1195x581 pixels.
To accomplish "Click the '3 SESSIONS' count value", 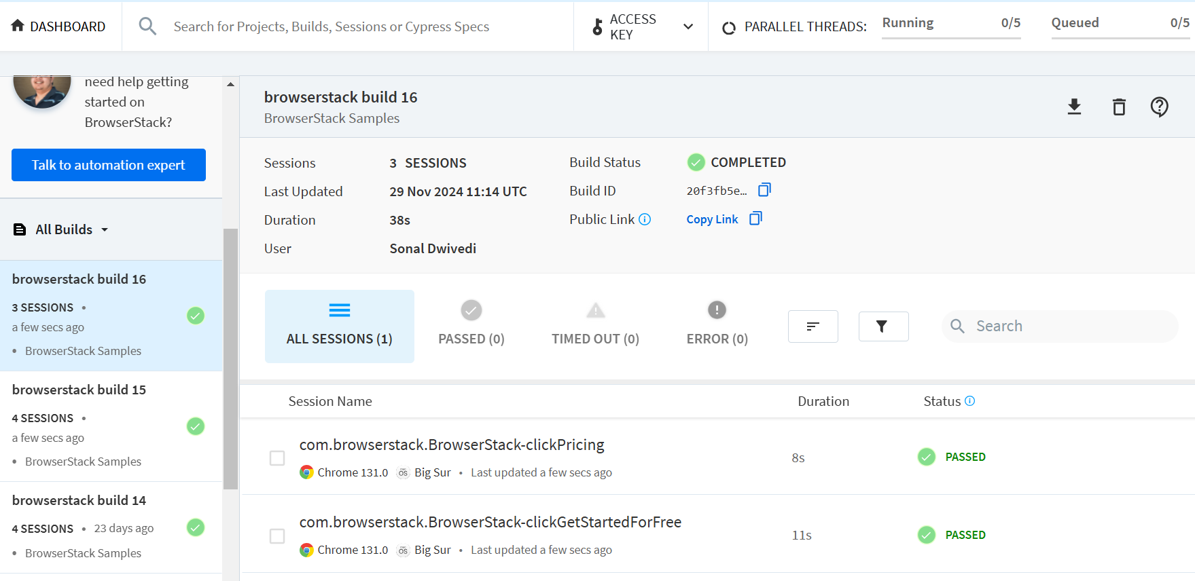I will 428,163.
